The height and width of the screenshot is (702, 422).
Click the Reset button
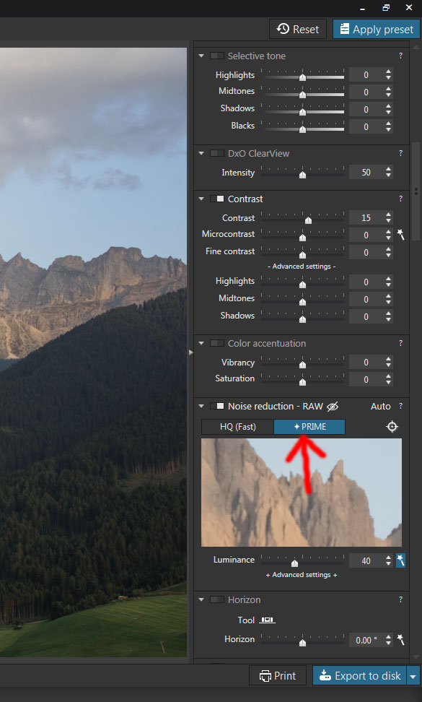click(x=298, y=29)
